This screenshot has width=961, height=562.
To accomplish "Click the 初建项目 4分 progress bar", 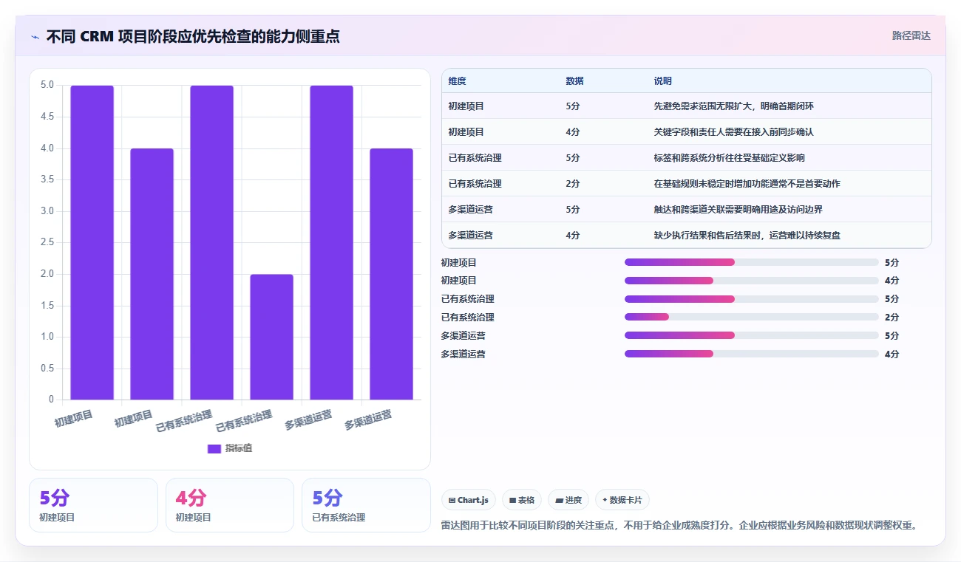I will pos(751,281).
